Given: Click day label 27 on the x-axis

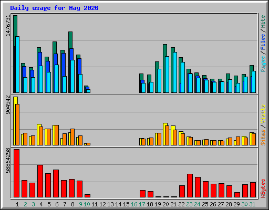Looking at the screenshot, I should (x=221, y=204).
